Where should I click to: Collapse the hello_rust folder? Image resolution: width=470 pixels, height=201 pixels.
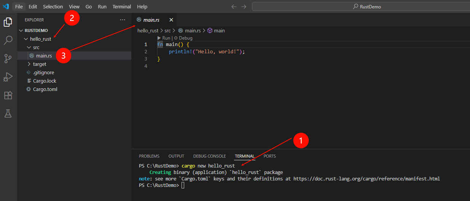click(26, 39)
